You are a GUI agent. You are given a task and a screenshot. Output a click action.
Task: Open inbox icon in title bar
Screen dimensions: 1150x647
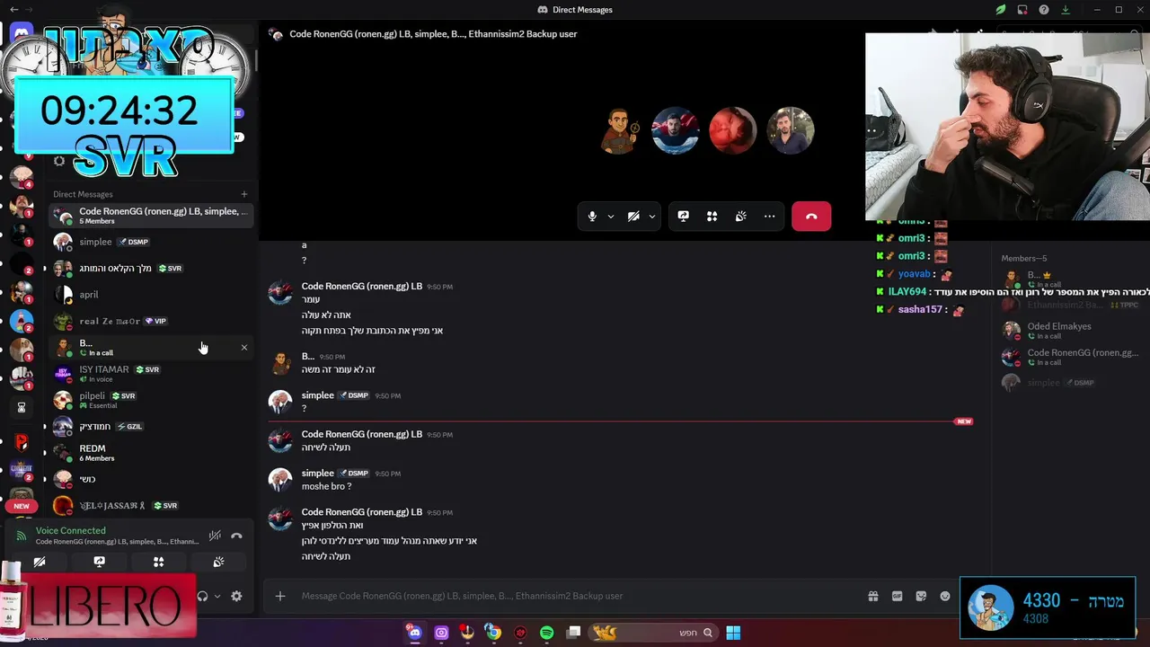coord(1022,10)
